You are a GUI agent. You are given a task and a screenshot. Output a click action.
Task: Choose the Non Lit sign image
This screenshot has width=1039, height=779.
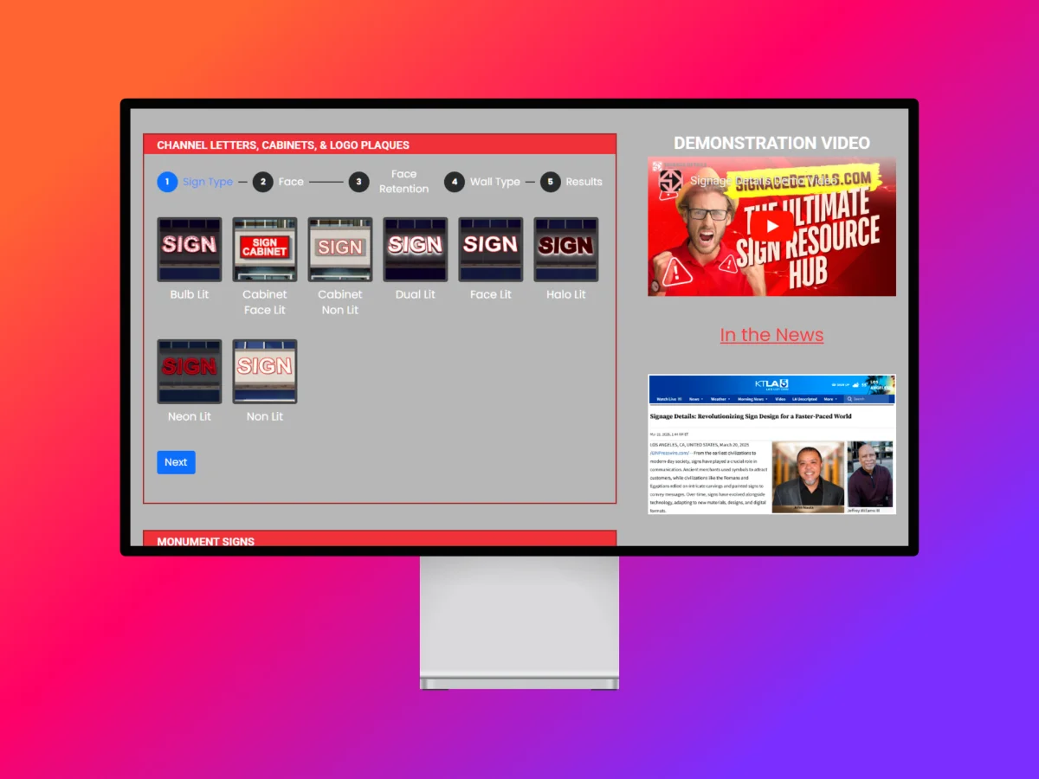coord(264,371)
